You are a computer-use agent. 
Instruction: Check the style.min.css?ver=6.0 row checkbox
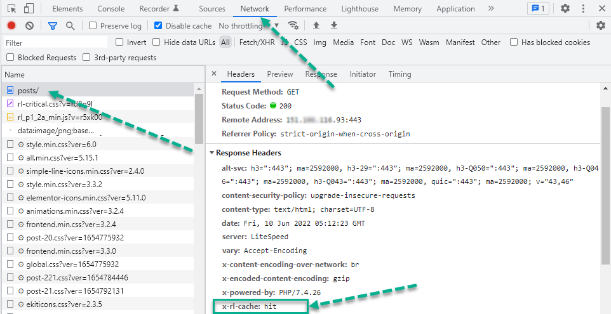10,145
